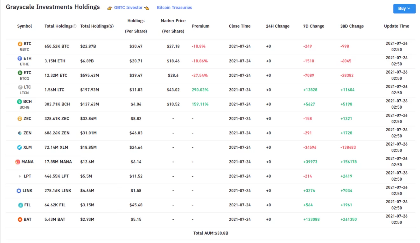The height and width of the screenshot is (243, 420).
Task: Click the Zcash ZEC coin icon
Action: 20,119
